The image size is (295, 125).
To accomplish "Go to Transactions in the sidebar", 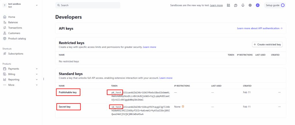I will point(15,28).
